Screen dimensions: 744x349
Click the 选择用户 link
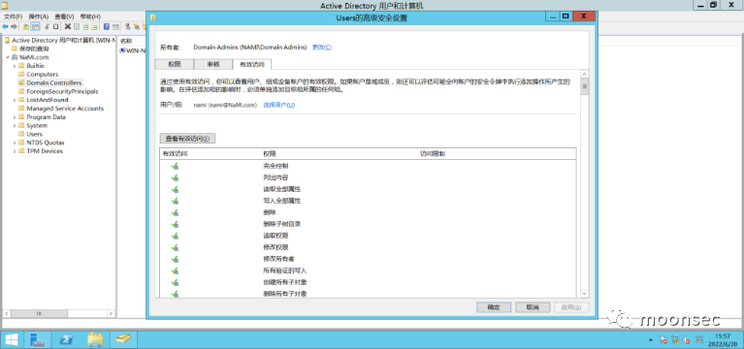point(279,105)
